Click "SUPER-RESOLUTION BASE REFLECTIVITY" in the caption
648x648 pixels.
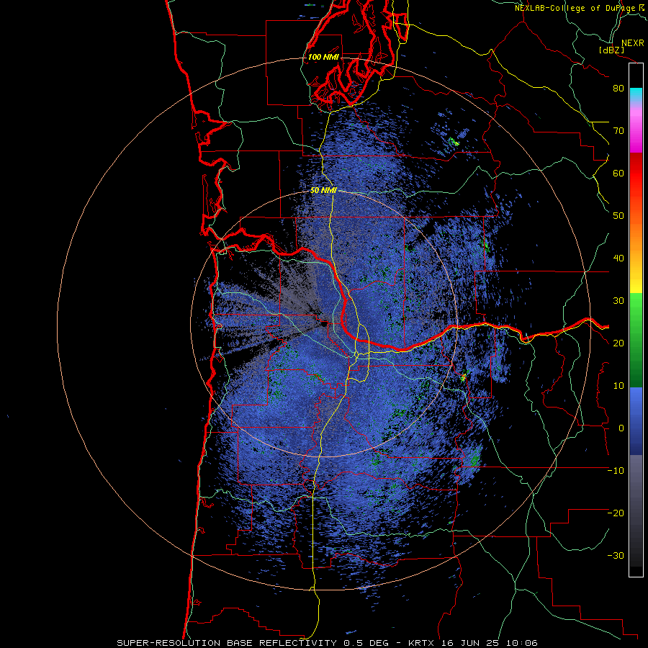[x=227, y=643]
